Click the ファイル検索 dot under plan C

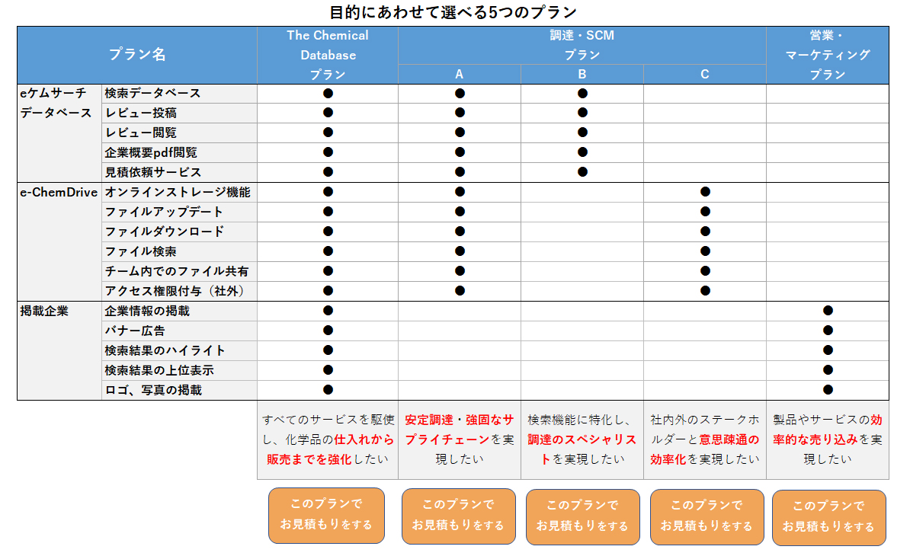click(x=705, y=251)
